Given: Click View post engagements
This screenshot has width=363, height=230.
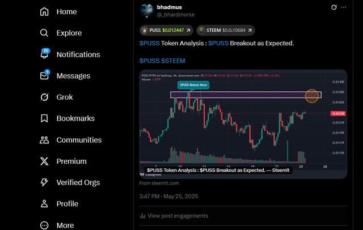Looking at the screenshot, I should 178,216.
